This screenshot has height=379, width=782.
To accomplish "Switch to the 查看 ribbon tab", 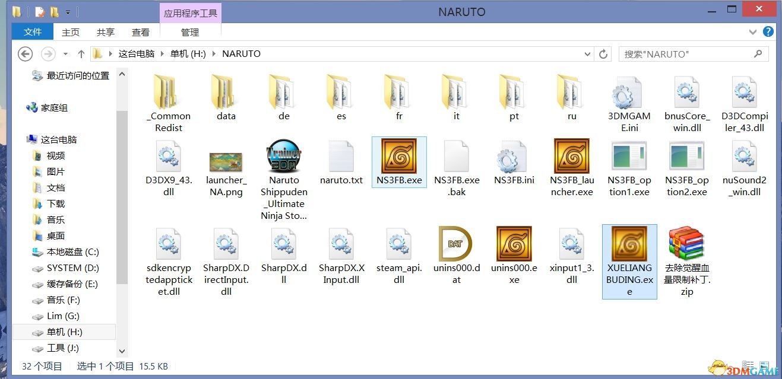I will [141, 32].
